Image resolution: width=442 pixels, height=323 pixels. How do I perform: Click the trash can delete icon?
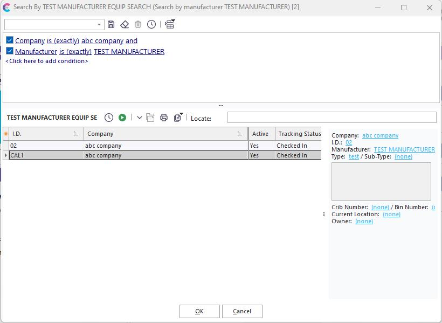(x=138, y=24)
